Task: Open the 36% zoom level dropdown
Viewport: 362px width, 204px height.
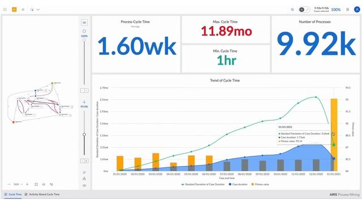Action: [x=18, y=184]
